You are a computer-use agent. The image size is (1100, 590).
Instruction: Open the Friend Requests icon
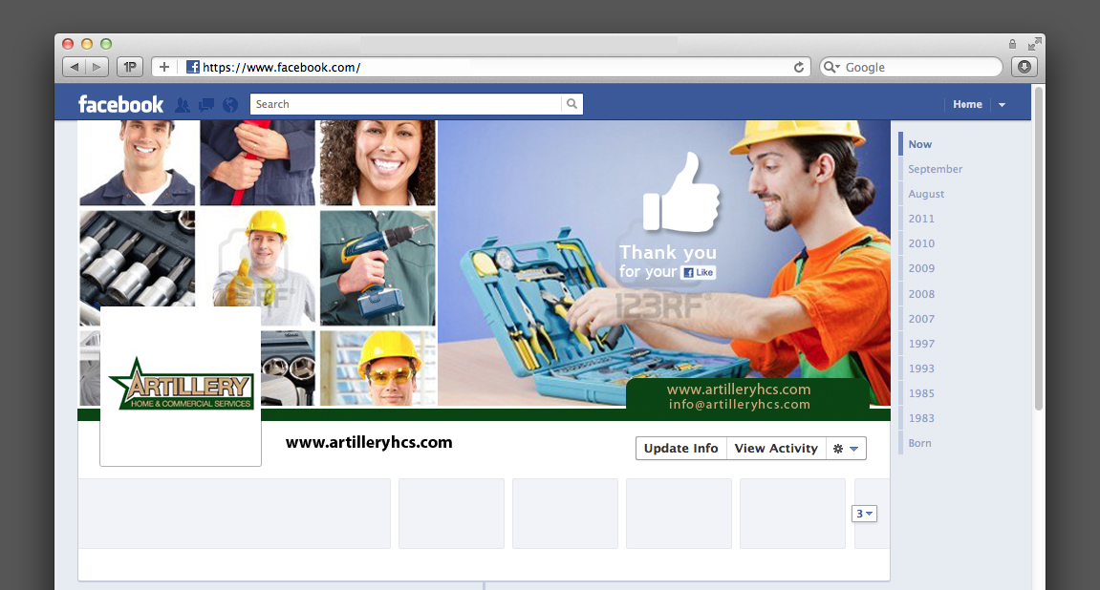tap(182, 104)
